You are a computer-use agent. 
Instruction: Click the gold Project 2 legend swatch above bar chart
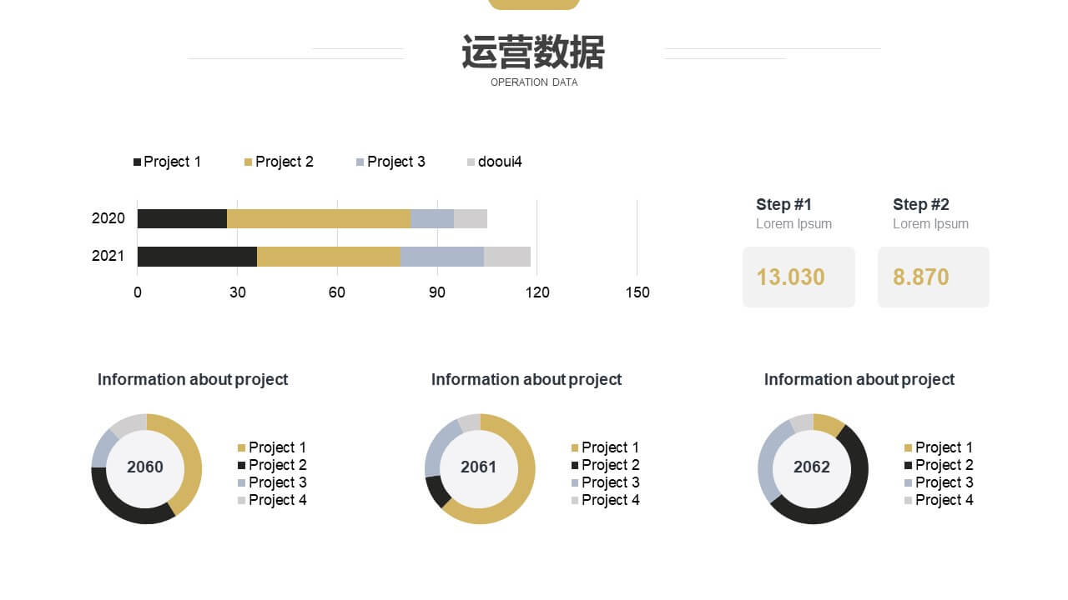tap(248, 162)
